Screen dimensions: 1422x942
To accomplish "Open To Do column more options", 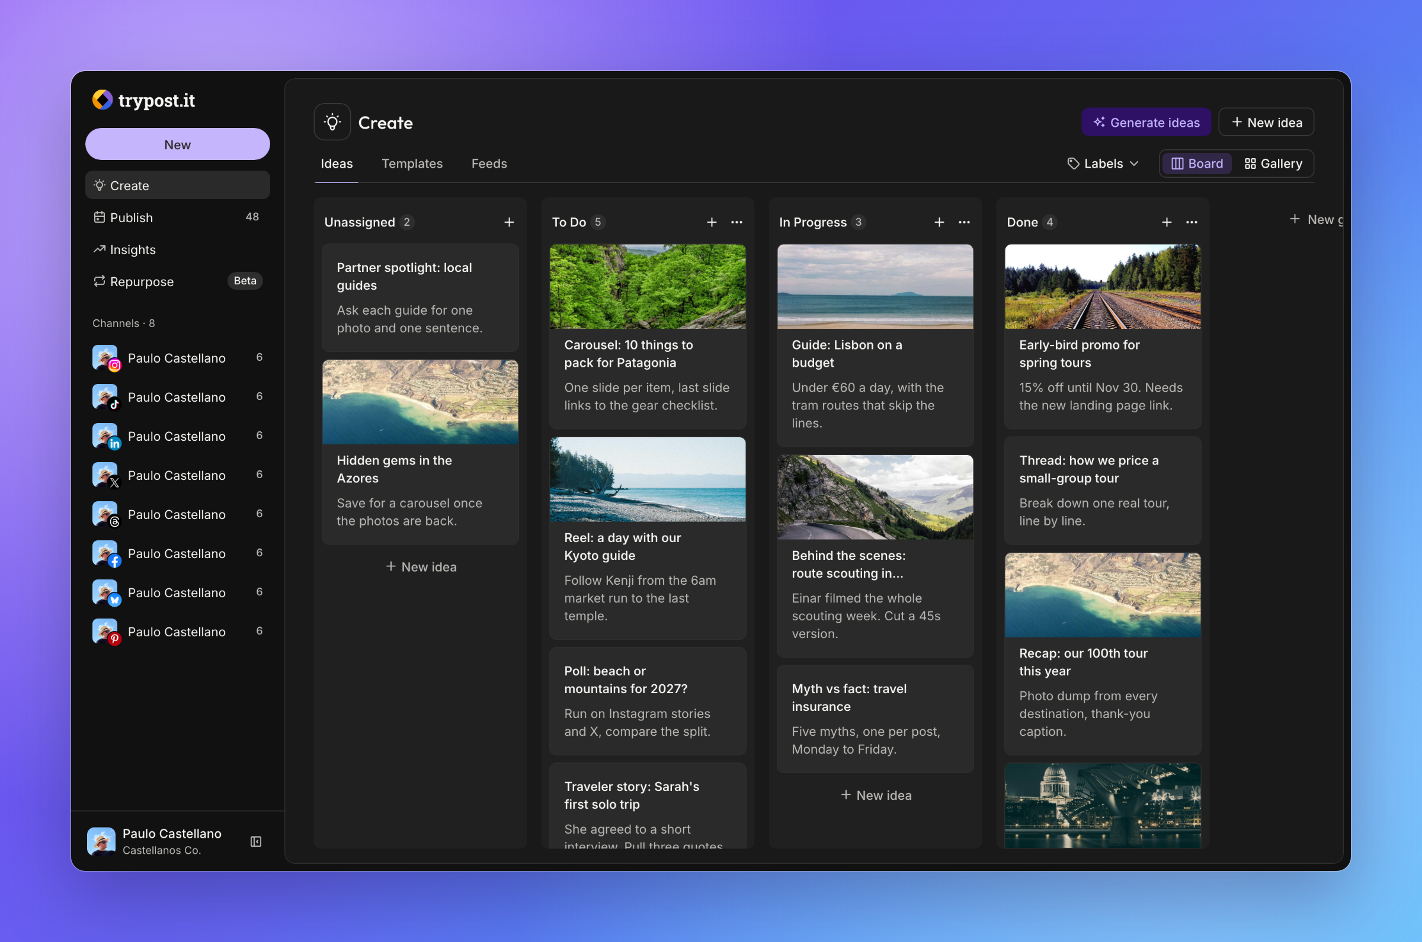I will [736, 222].
